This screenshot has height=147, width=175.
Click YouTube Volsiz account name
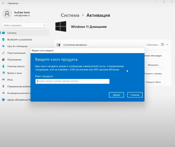pyautogui.click(x=22, y=13)
